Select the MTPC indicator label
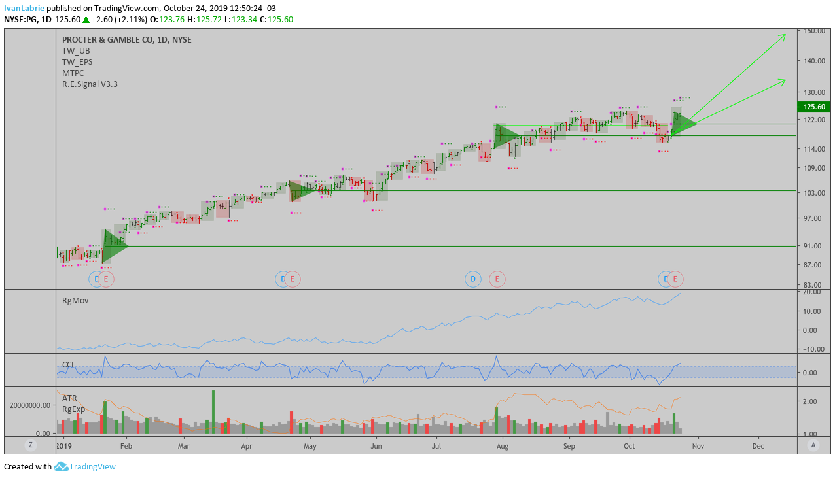The height and width of the screenshot is (478, 835). [x=73, y=73]
